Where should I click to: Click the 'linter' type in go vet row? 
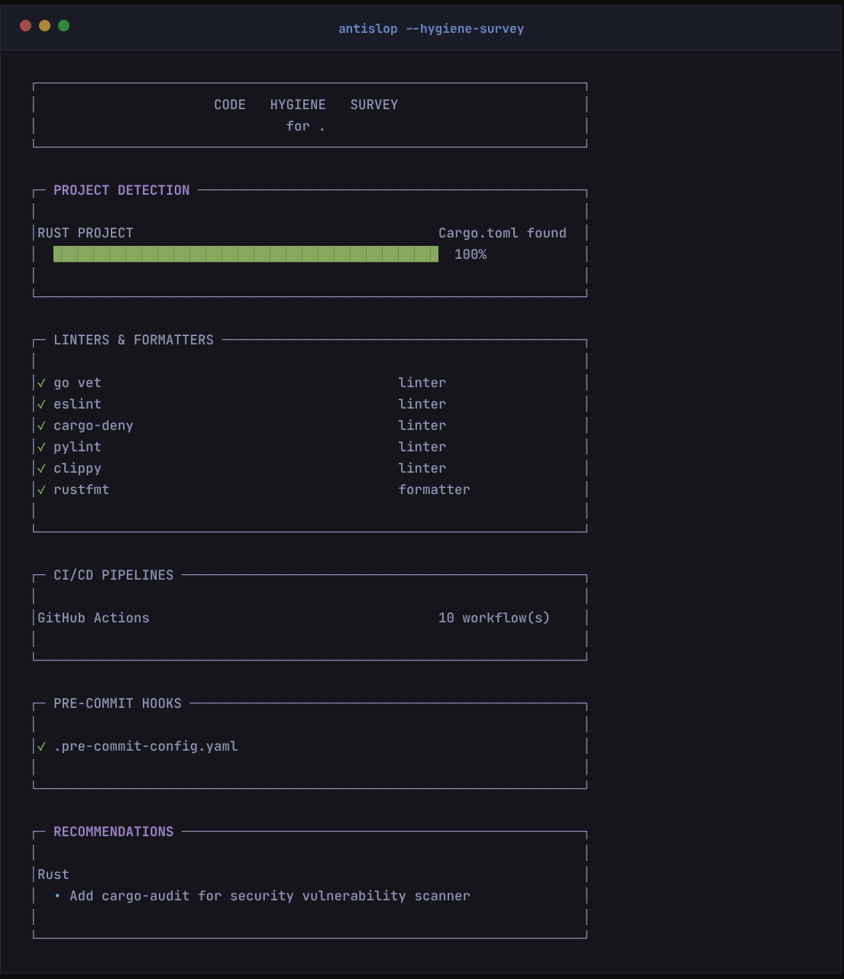422,383
